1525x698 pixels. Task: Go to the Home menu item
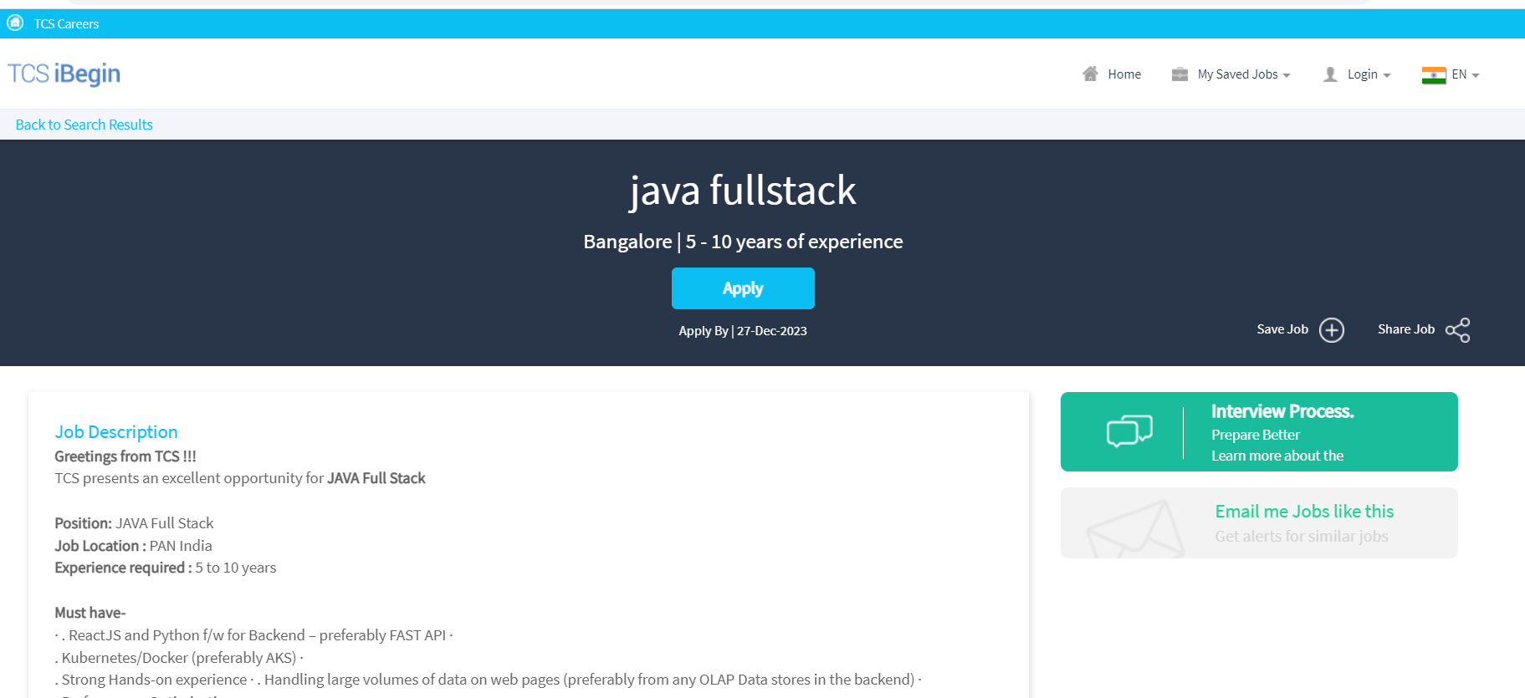(1124, 74)
